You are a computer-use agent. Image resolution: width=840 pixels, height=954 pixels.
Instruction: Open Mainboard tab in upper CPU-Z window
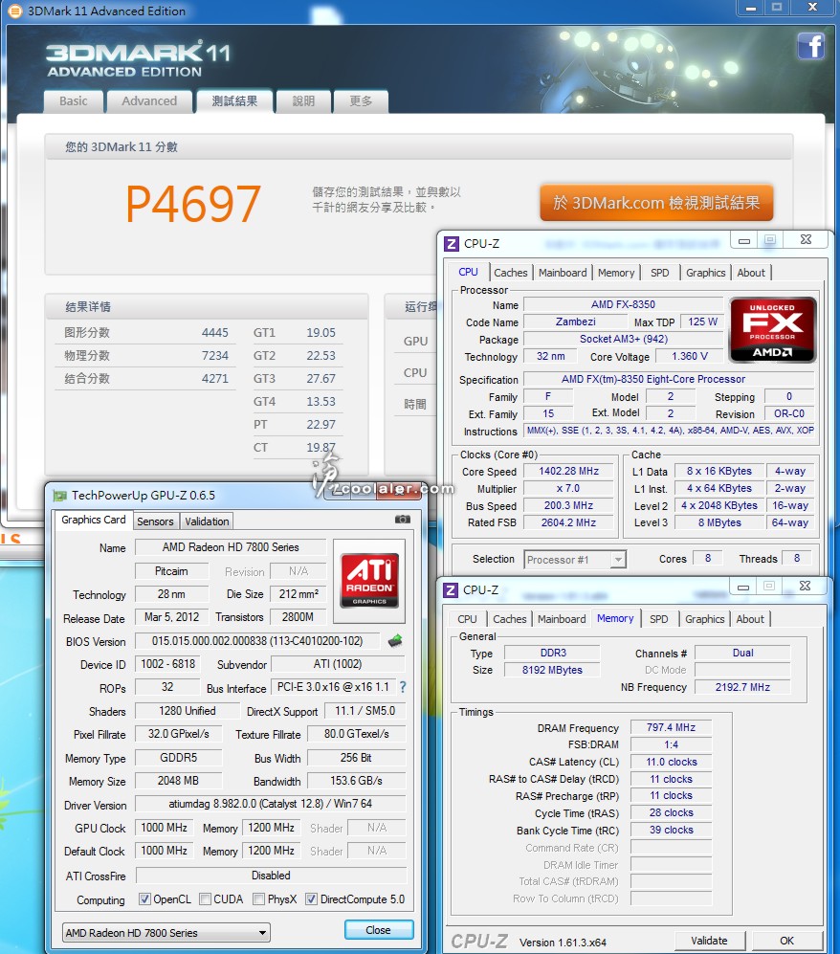click(563, 273)
